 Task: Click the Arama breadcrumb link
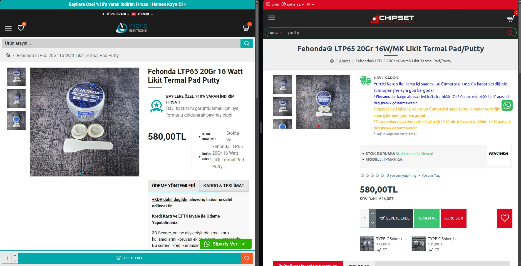point(345,61)
